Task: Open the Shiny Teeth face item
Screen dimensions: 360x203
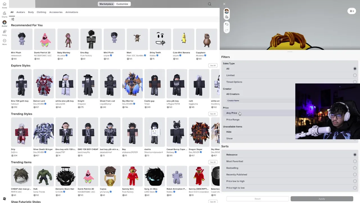Action: (x=160, y=39)
